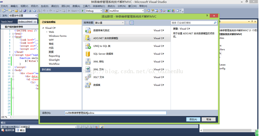Screen dimensions: 260x136
Task: Click the help question mark in dialog title
Action: point(207,16)
